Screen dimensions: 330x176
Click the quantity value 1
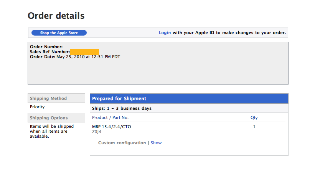[x=254, y=127]
